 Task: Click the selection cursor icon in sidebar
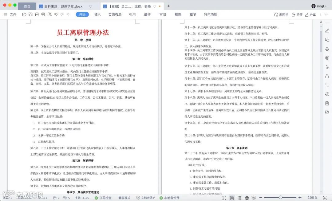[x=327, y=67]
